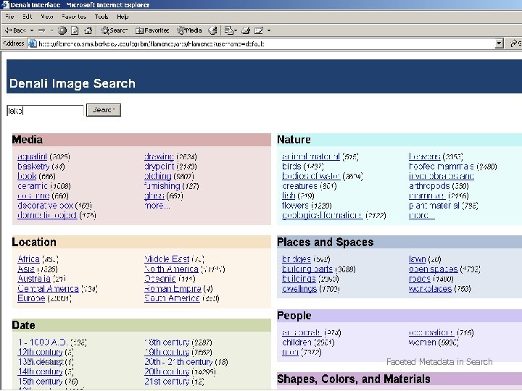This screenshot has height=391, width=522.
Task: Go to the Home page icon
Action: 88,30
